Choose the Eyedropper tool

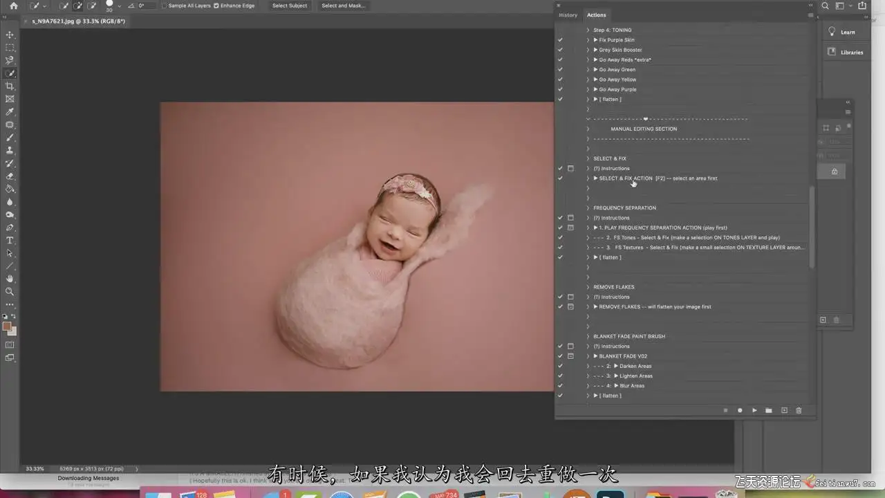pos(10,112)
